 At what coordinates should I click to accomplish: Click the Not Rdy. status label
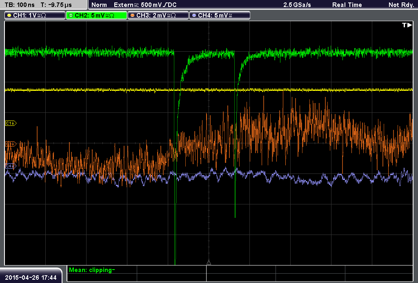tap(401, 5)
